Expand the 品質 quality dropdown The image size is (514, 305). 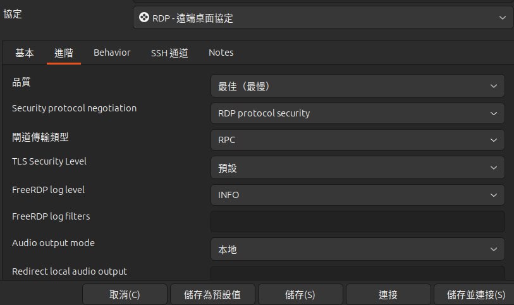357,86
